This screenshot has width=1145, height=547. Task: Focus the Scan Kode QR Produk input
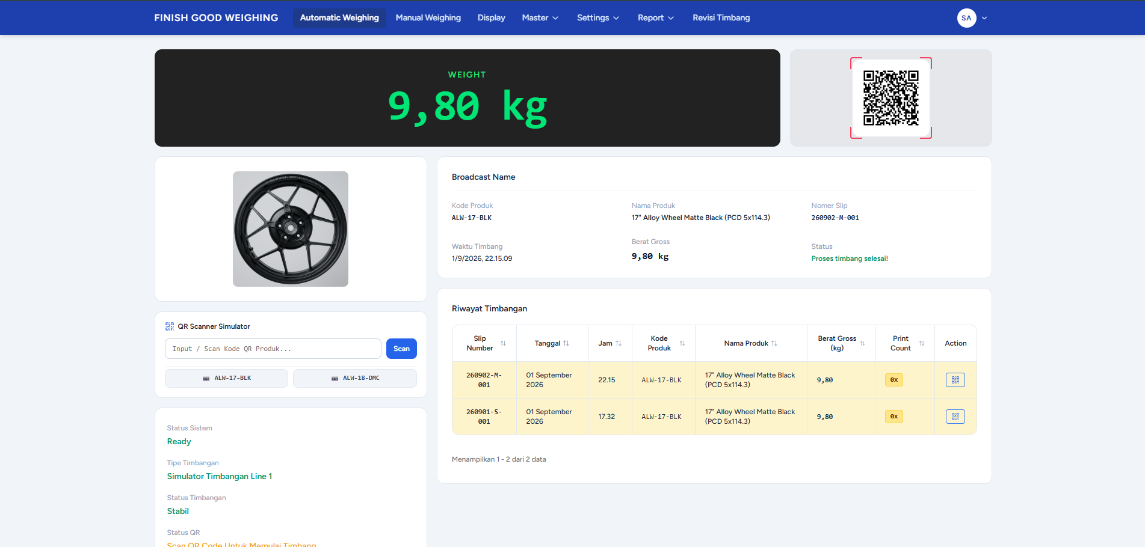[x=273, y=349]
